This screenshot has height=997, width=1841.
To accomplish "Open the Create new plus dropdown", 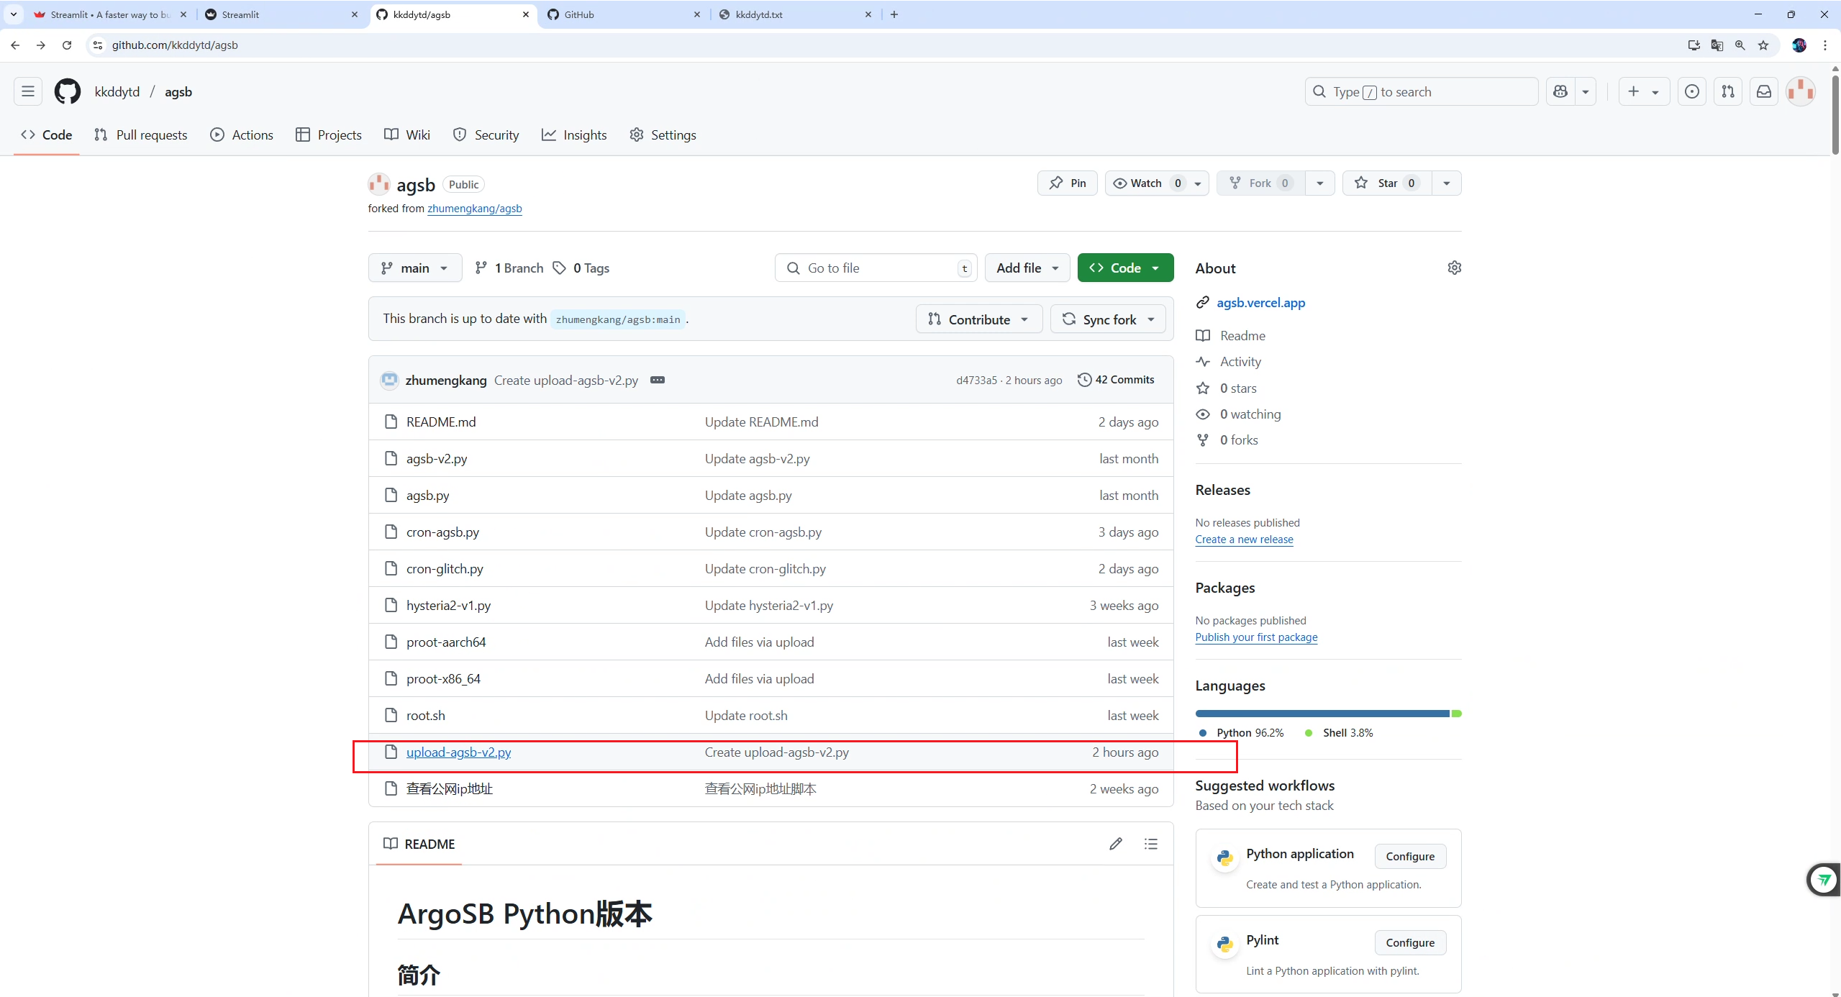I will click(1644, 91).
